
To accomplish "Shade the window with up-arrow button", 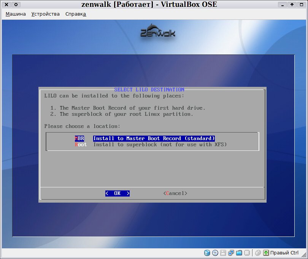I will pyautogui.click(x=292, y=4).
